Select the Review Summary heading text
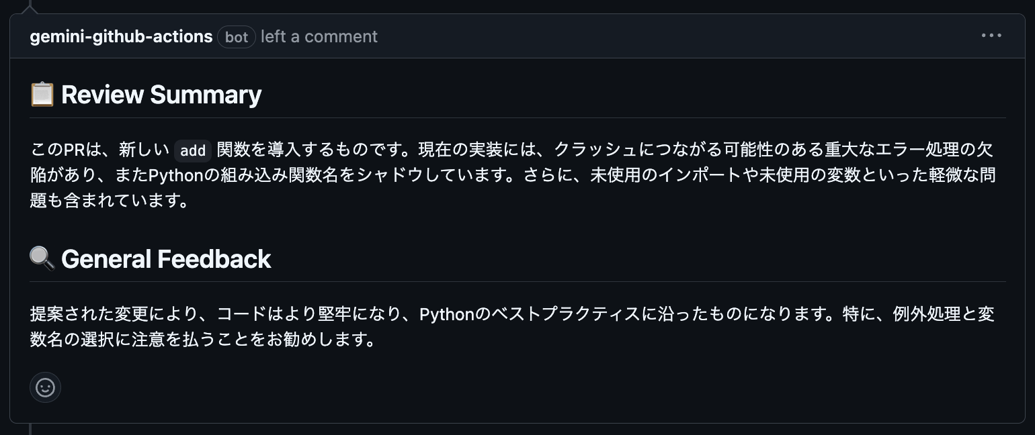Viewport: 1035px width, 435px height. [161, 95]
